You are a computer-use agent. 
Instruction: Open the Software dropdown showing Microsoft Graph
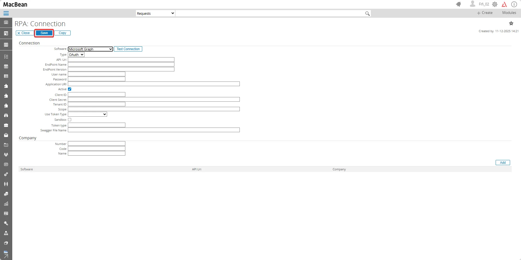tap(90, 49)
